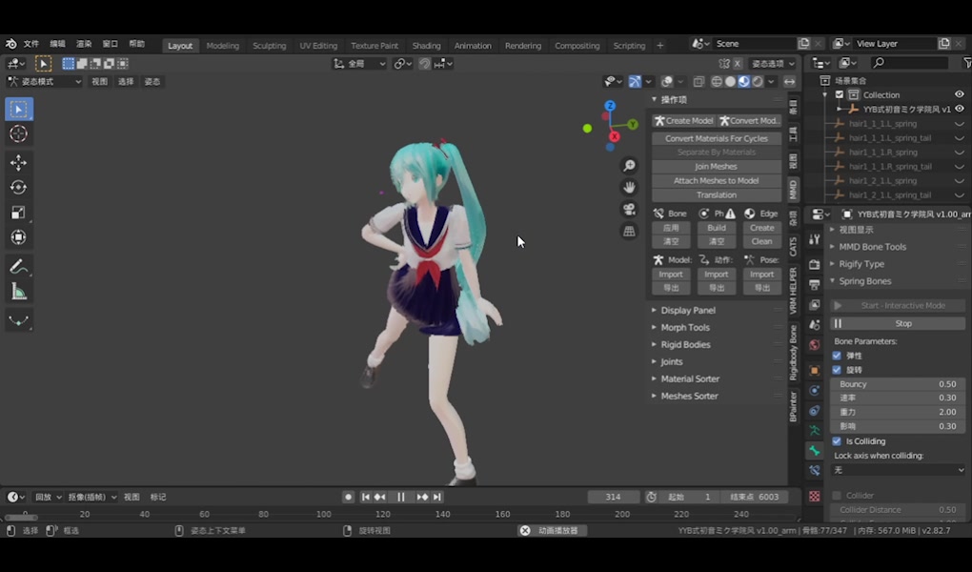The width and height of the screenshot is (972, 572).
Task: Click the viewport zoom magnifier icon
Action: 629,166
